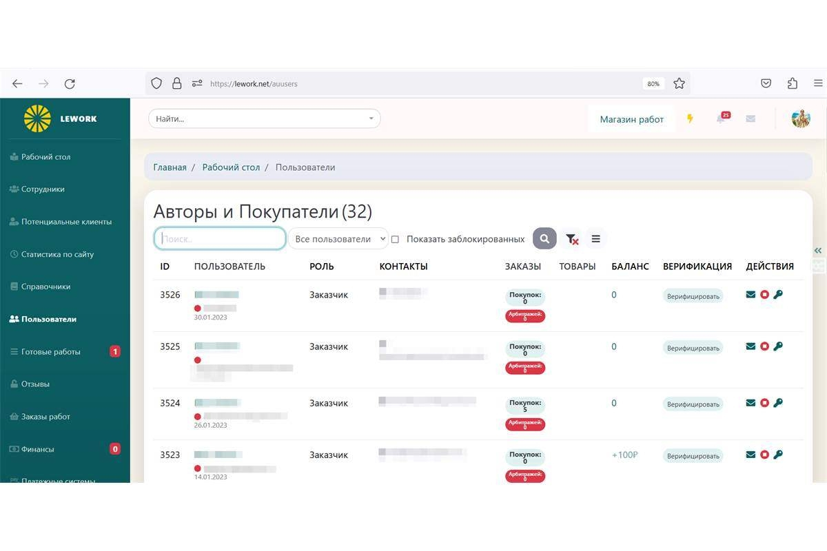Click key icon for user 3526
Screen dimensions: 827x551
(778, 295)
